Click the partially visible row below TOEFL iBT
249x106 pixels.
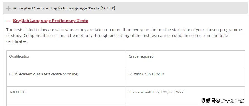pos(126,105)
